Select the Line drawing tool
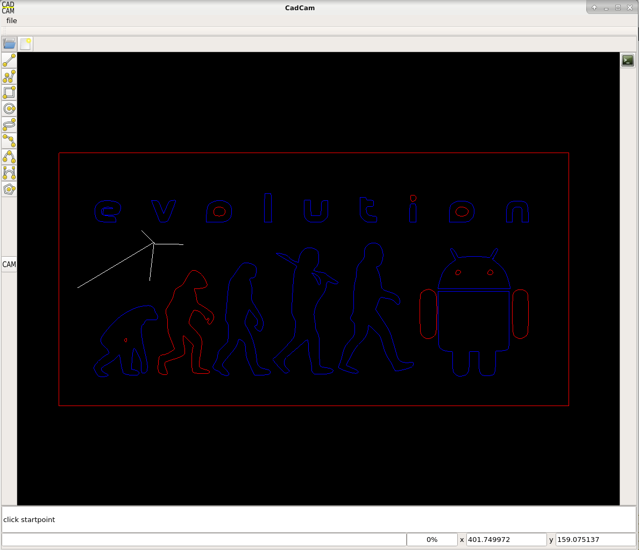639x550 pixels. point(9,60)
